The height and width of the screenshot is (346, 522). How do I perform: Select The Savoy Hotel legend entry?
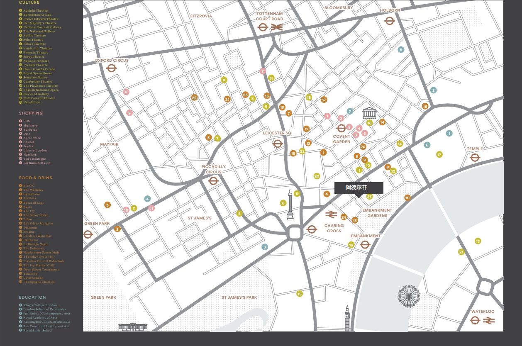click(x=36, y=215)
